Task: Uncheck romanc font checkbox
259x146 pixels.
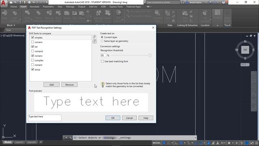Action: tap(32, 56)
